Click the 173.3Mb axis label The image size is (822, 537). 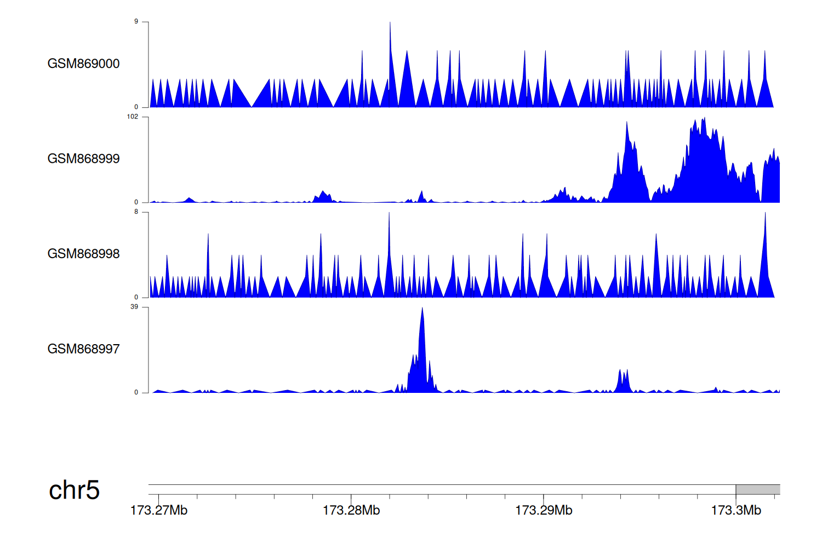pyautogui.click(x=736, y=511)
